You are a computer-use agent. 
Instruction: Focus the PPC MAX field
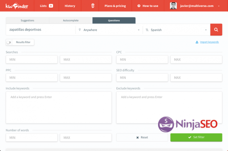coord(86,78)
